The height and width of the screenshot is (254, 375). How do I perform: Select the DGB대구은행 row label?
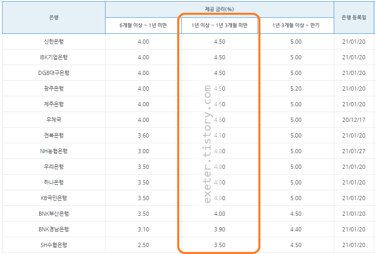pos(54,73)
